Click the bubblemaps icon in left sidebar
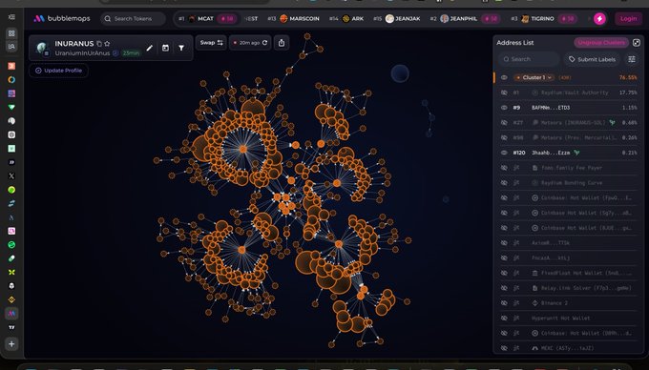Image resolution: width=649 pixels, height=370 pixels. (11, 314)
